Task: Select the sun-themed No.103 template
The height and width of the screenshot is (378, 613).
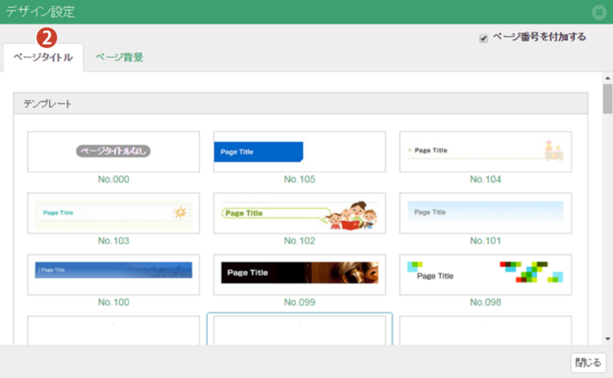Action: 113,213
